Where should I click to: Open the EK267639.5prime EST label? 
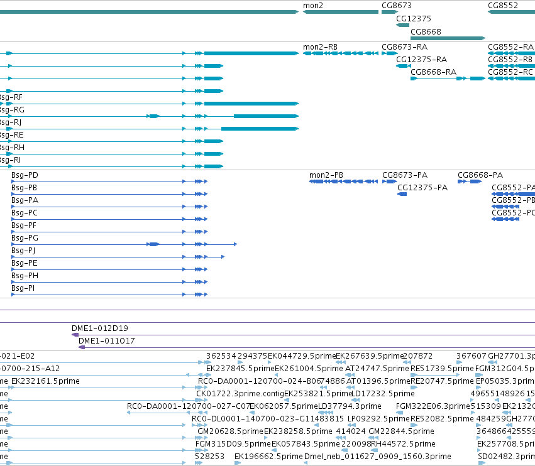[x=370, y=356]
